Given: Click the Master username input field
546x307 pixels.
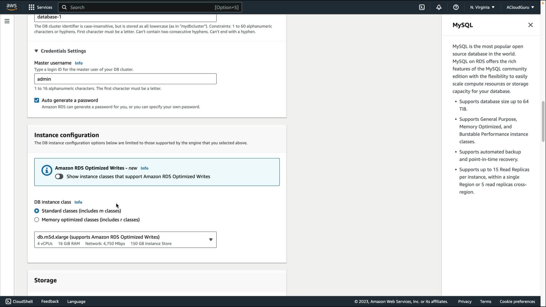Looking at the screenshot, I should pos(125,79).
